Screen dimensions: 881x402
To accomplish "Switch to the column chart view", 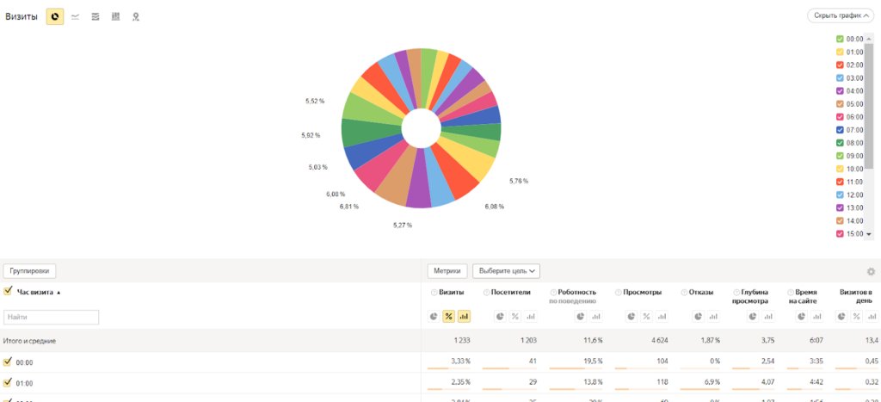I will (x=115, y=16).
